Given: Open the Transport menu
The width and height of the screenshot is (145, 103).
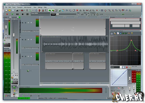Looking at the screenshot, I should [20, 7].
